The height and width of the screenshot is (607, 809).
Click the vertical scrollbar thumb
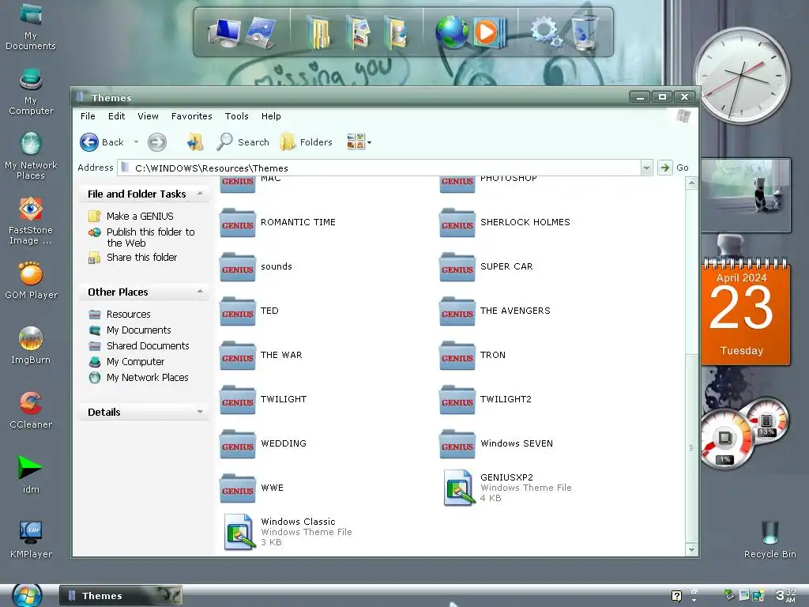[691, 448]
